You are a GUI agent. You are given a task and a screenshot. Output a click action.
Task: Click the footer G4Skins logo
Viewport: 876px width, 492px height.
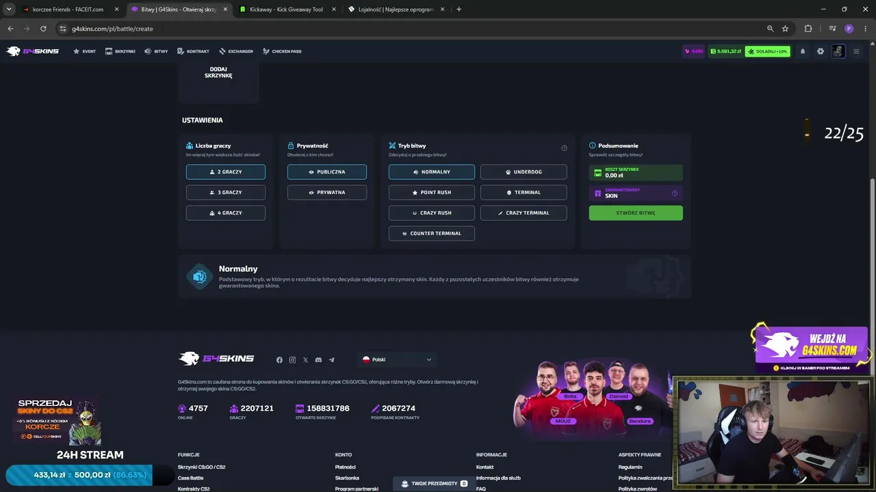[x=216, y=359]
